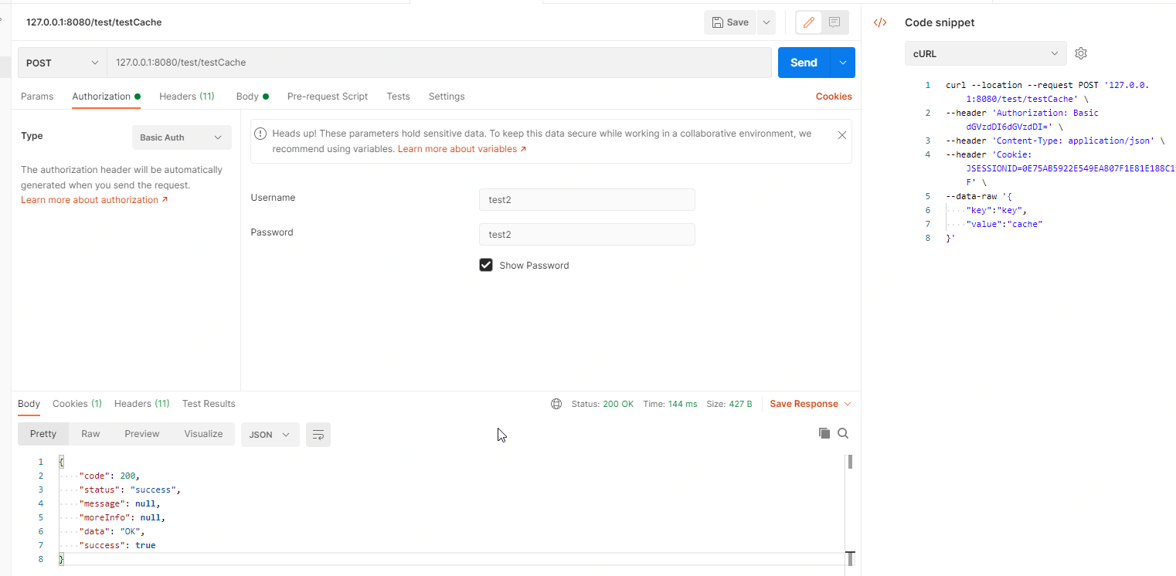The image size is (1176, 576).
Task: Change the POST method dropdown
Action: (63, 63)
